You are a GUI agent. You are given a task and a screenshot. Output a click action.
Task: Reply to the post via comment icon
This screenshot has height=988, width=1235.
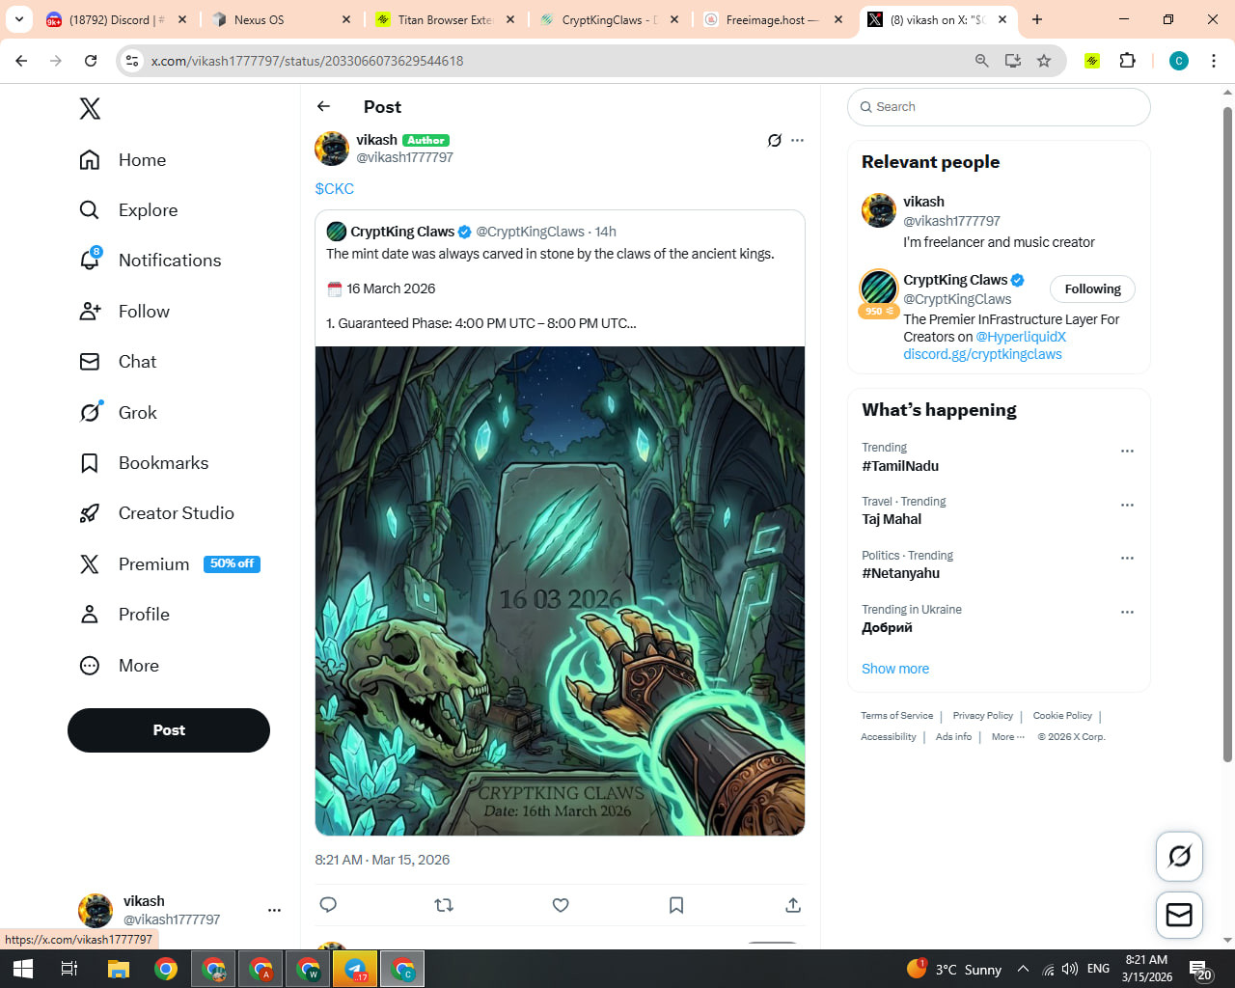[328, 905]
